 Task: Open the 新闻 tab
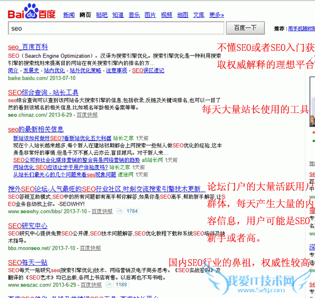tap(69, 15)
